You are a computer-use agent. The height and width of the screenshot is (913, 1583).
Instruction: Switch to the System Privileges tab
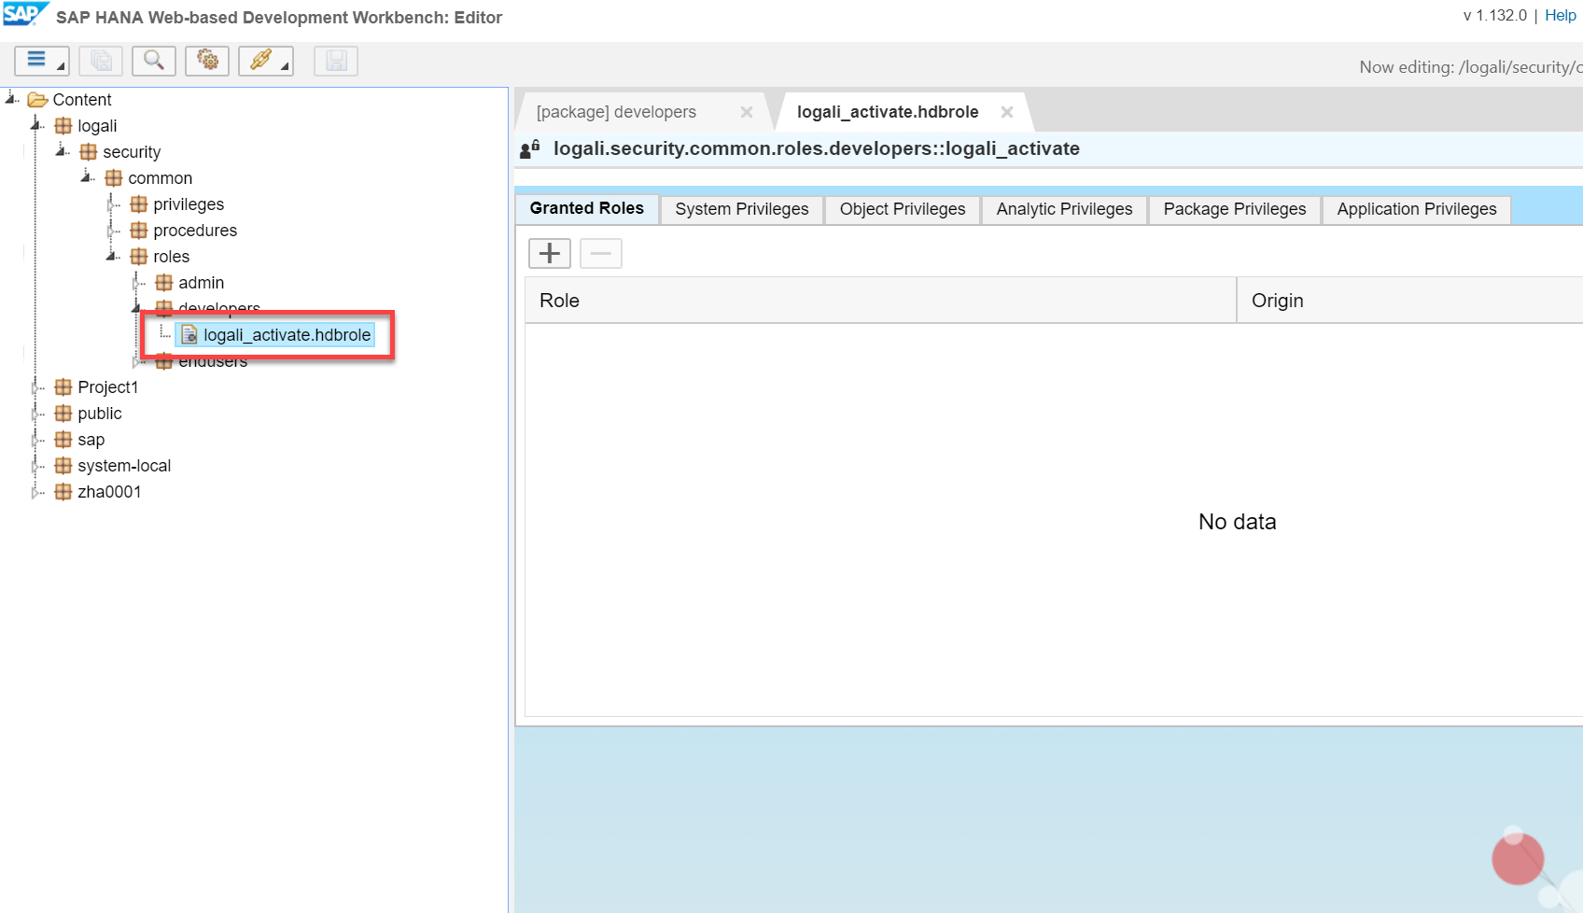coord(742,209)
